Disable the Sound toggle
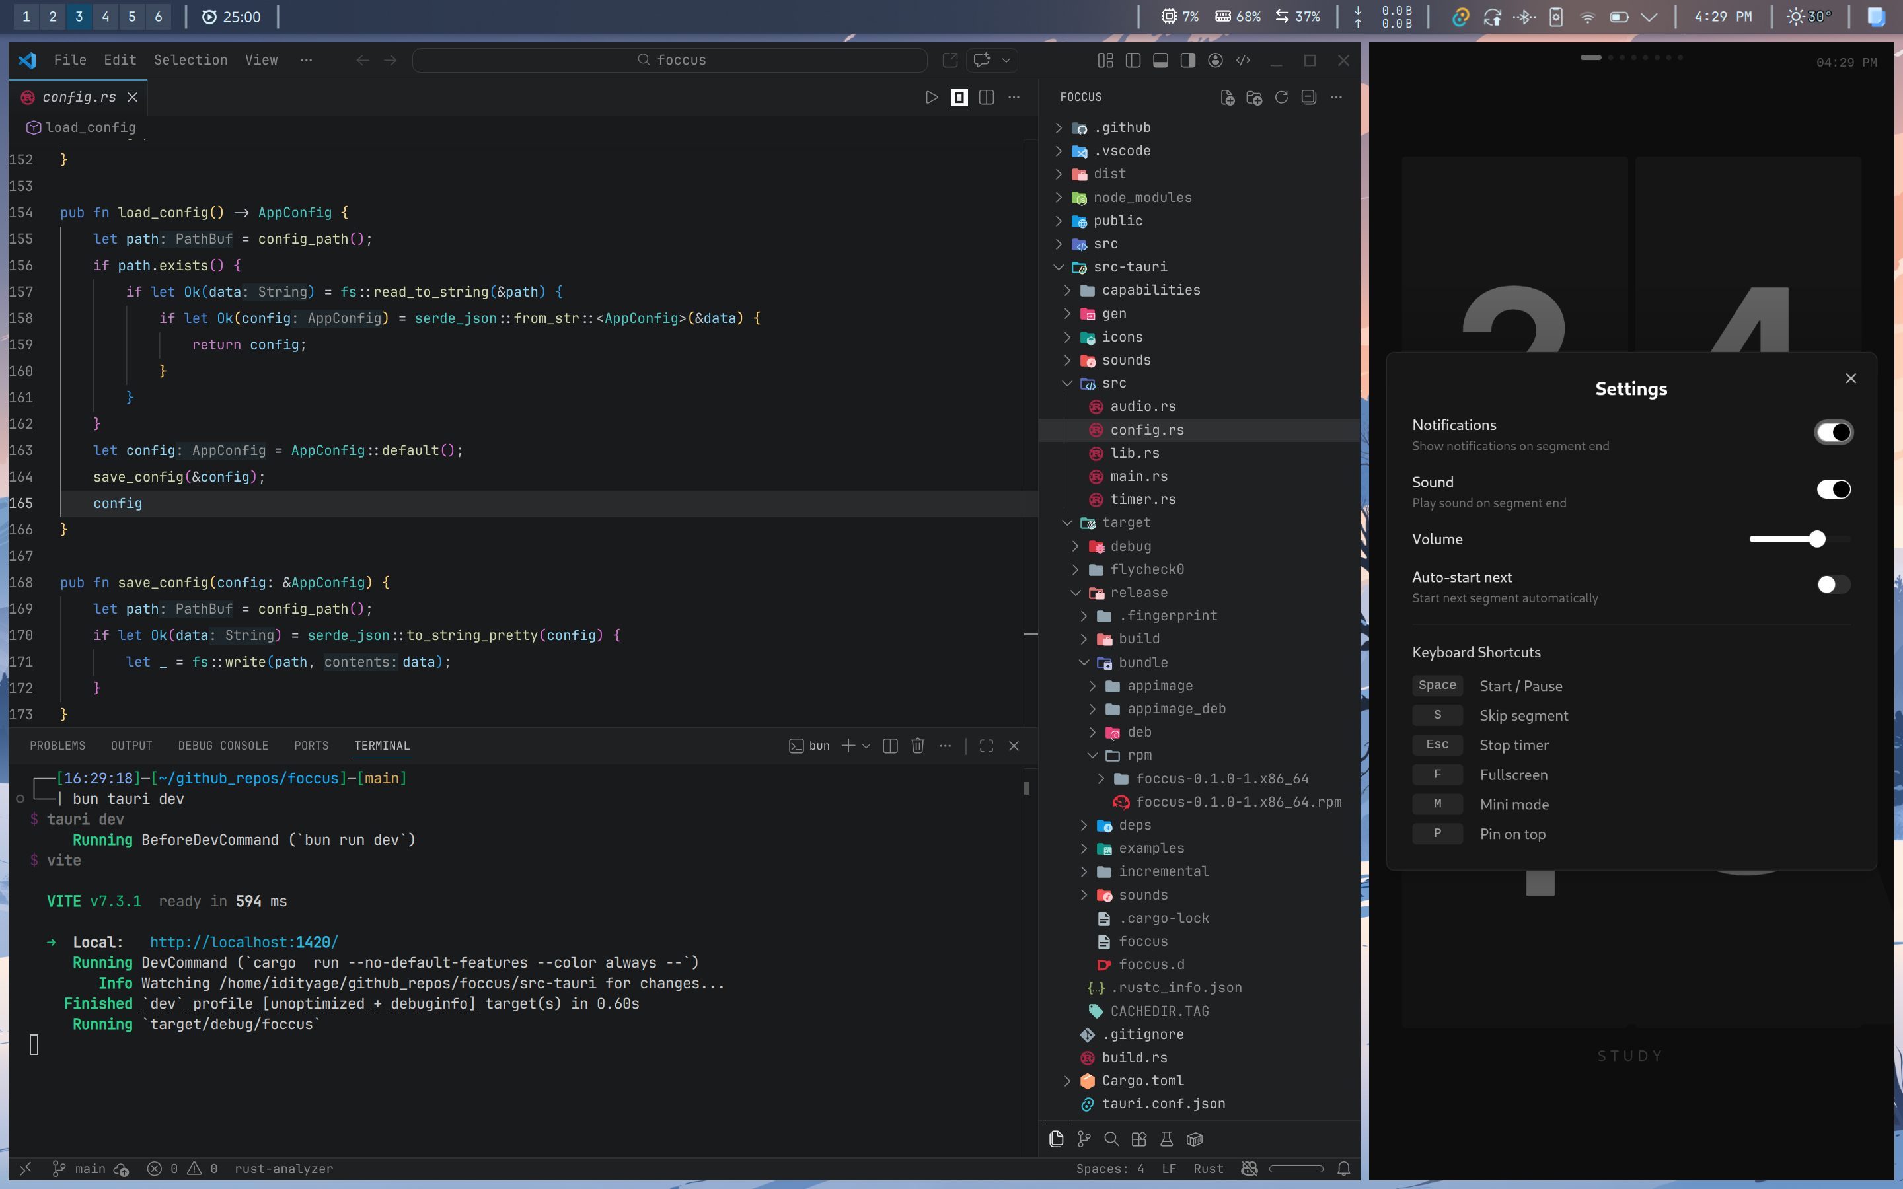Image resolution: width=1903 pixels, height=1189 pixels. click(x=1833, y=489)
